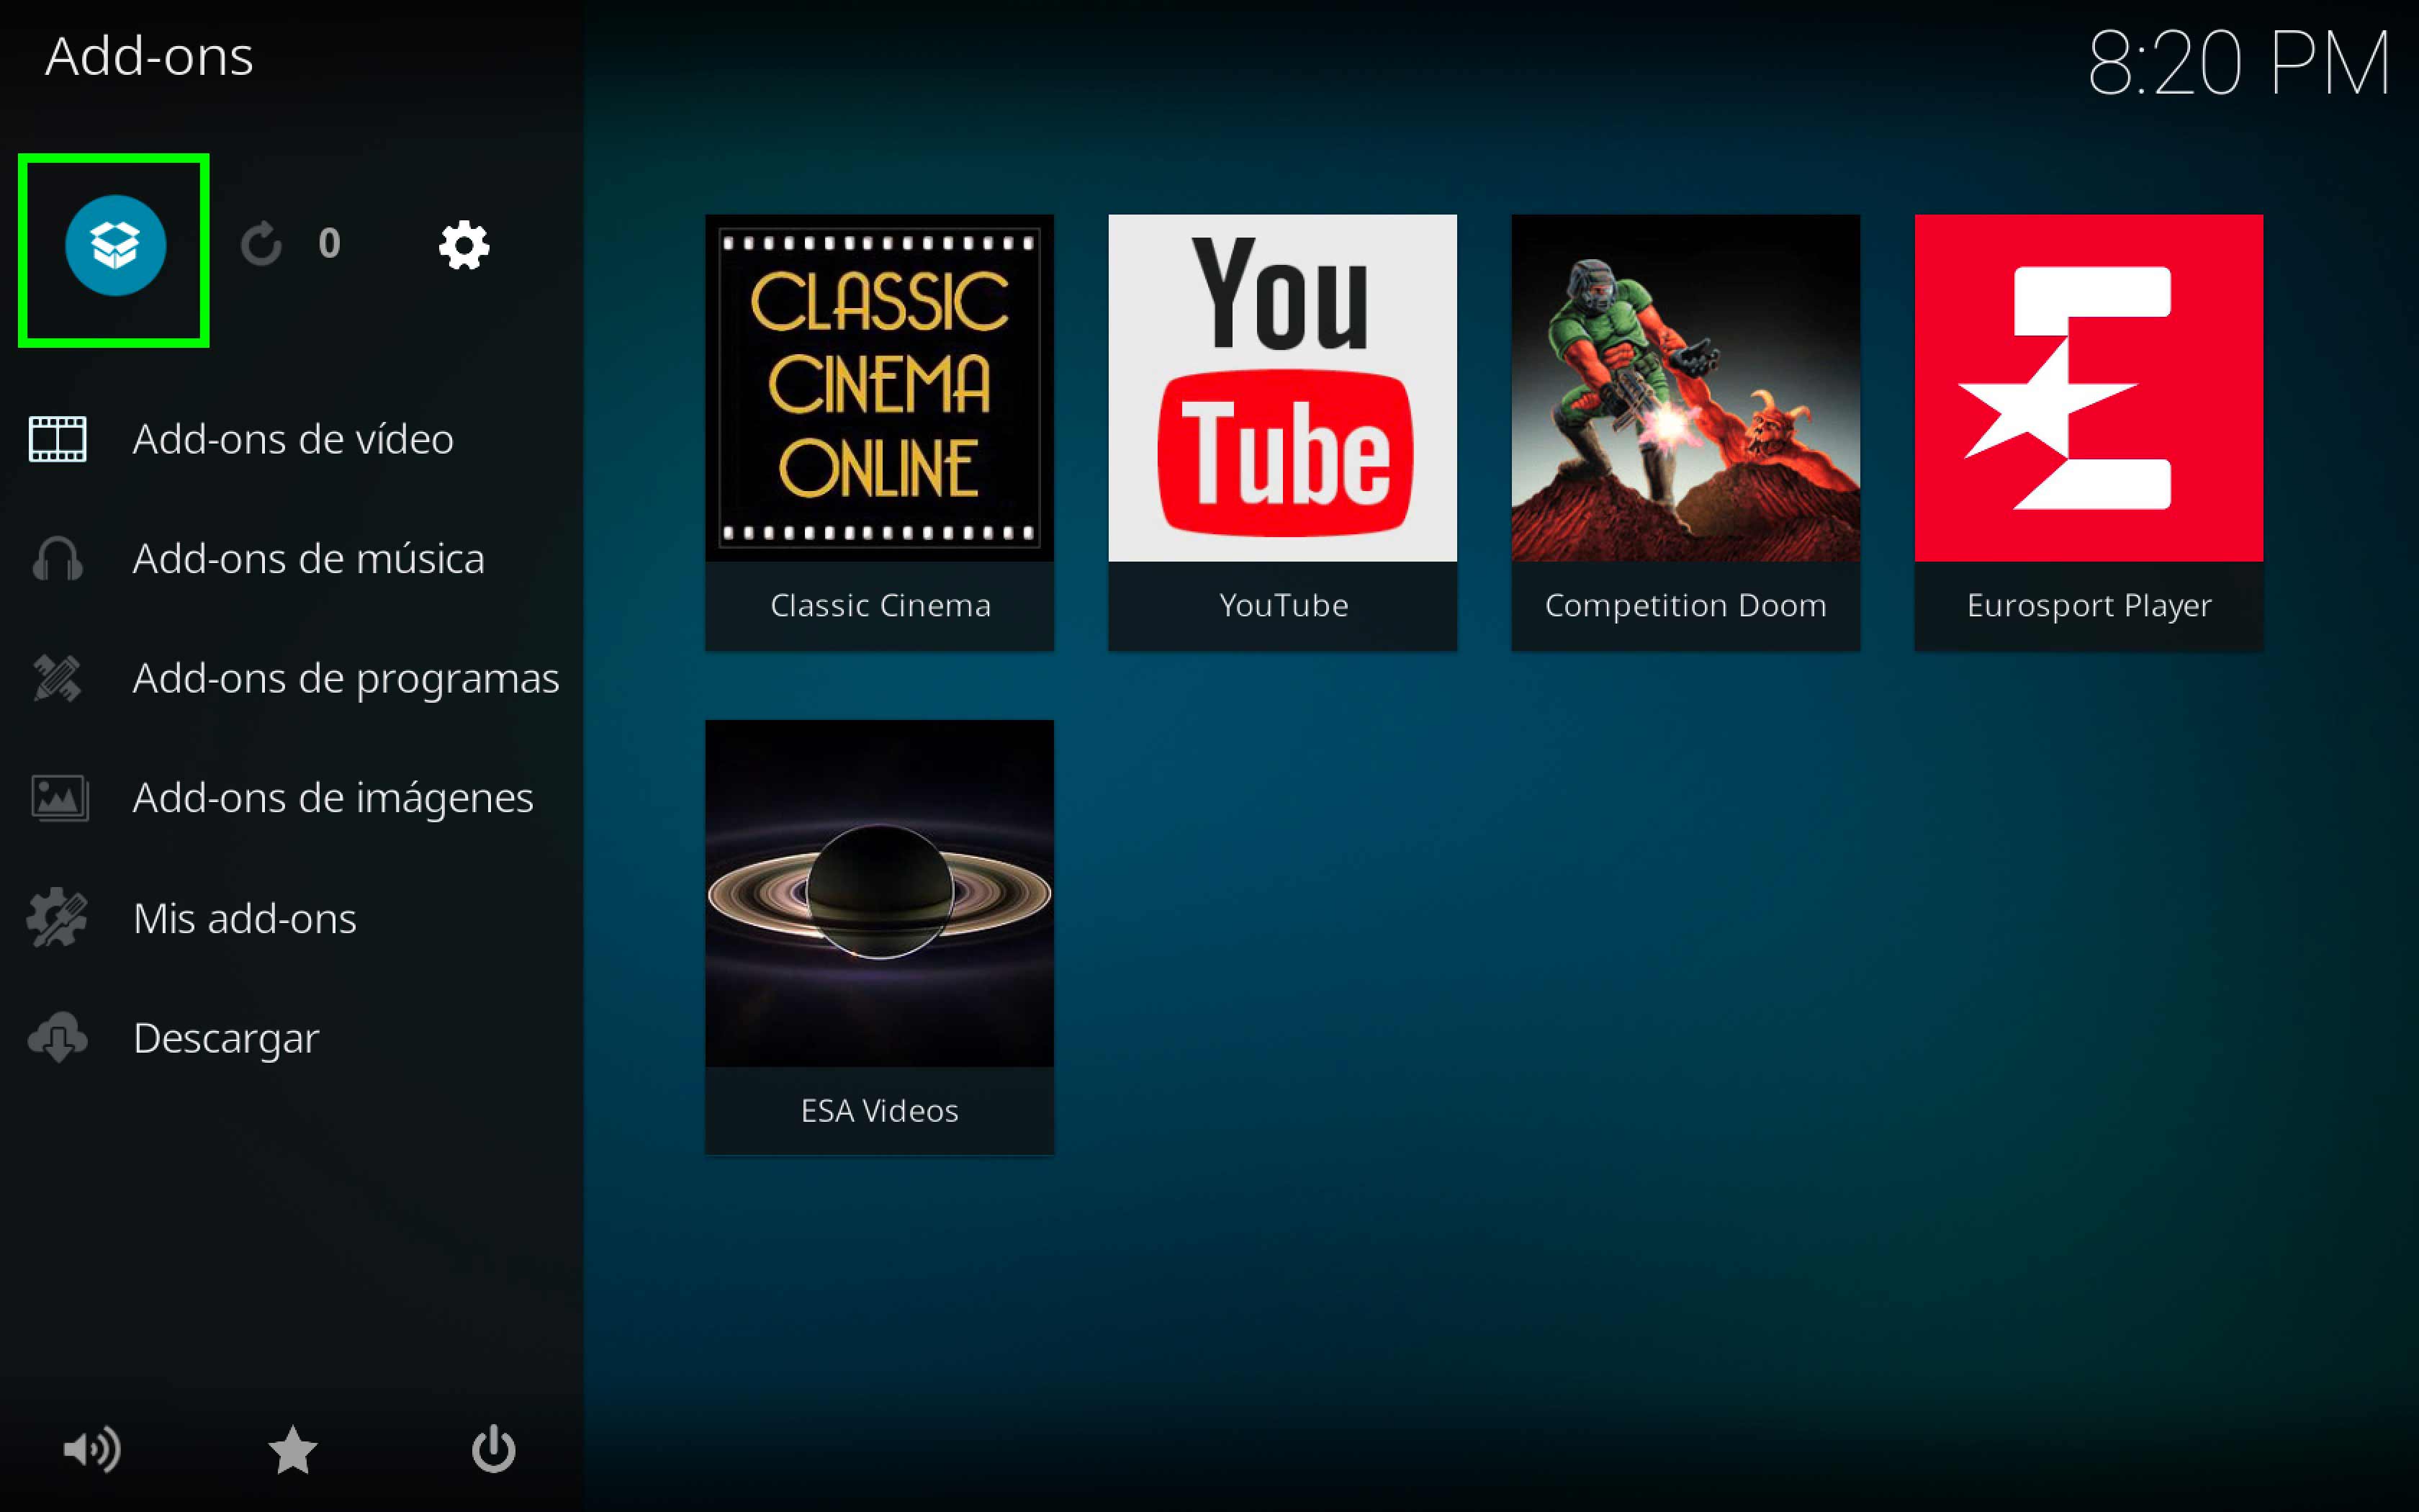Viewport: 2419px width, 1512px height.
Task: Click the power icon
Action: (x=494, y=1449)
